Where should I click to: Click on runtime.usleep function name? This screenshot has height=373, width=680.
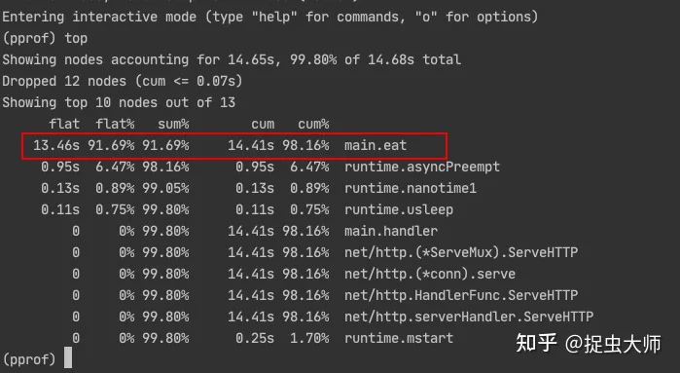[399, 209]
